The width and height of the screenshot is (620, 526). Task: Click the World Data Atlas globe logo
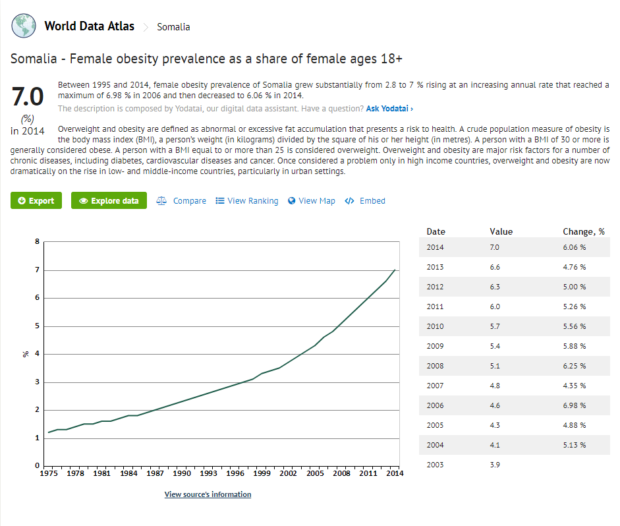(24, 26)
